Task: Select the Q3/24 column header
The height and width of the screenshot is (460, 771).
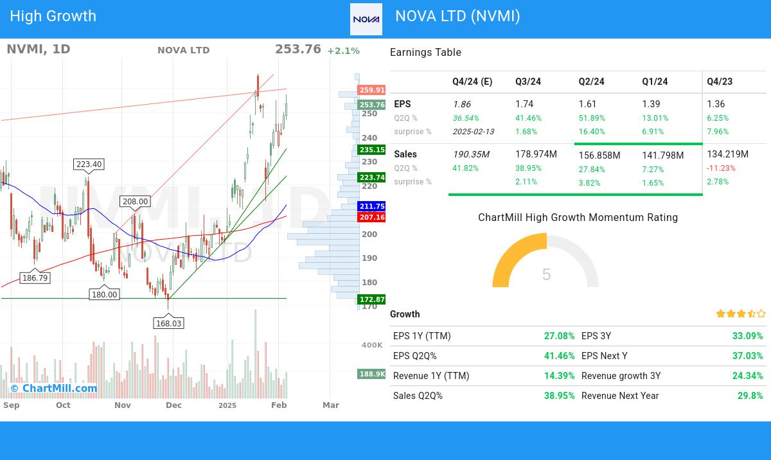Action: point(528,82)
